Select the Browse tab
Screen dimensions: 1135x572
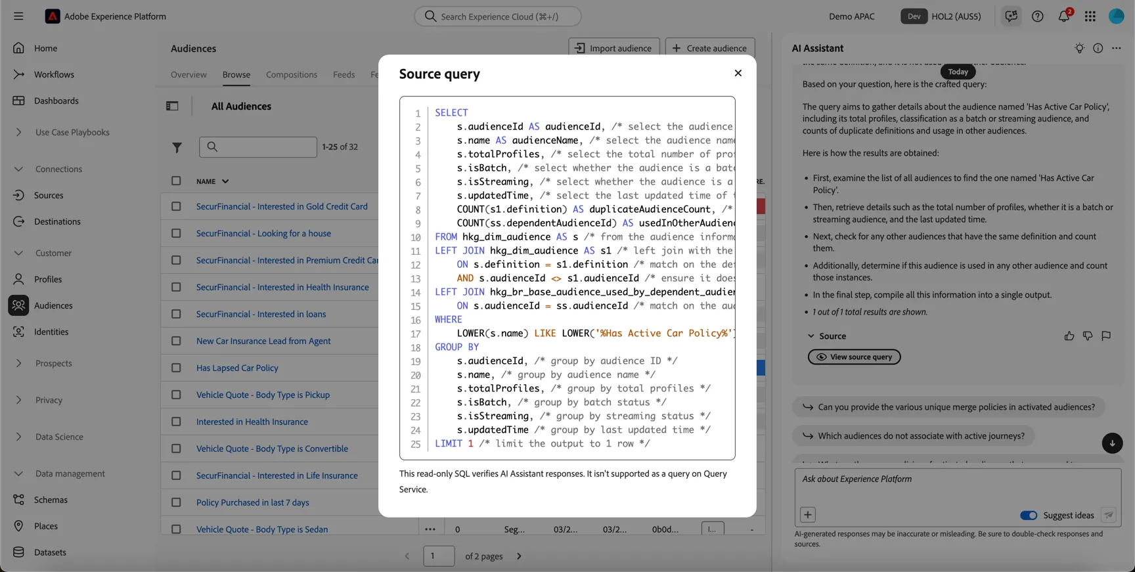click(236, 75)
